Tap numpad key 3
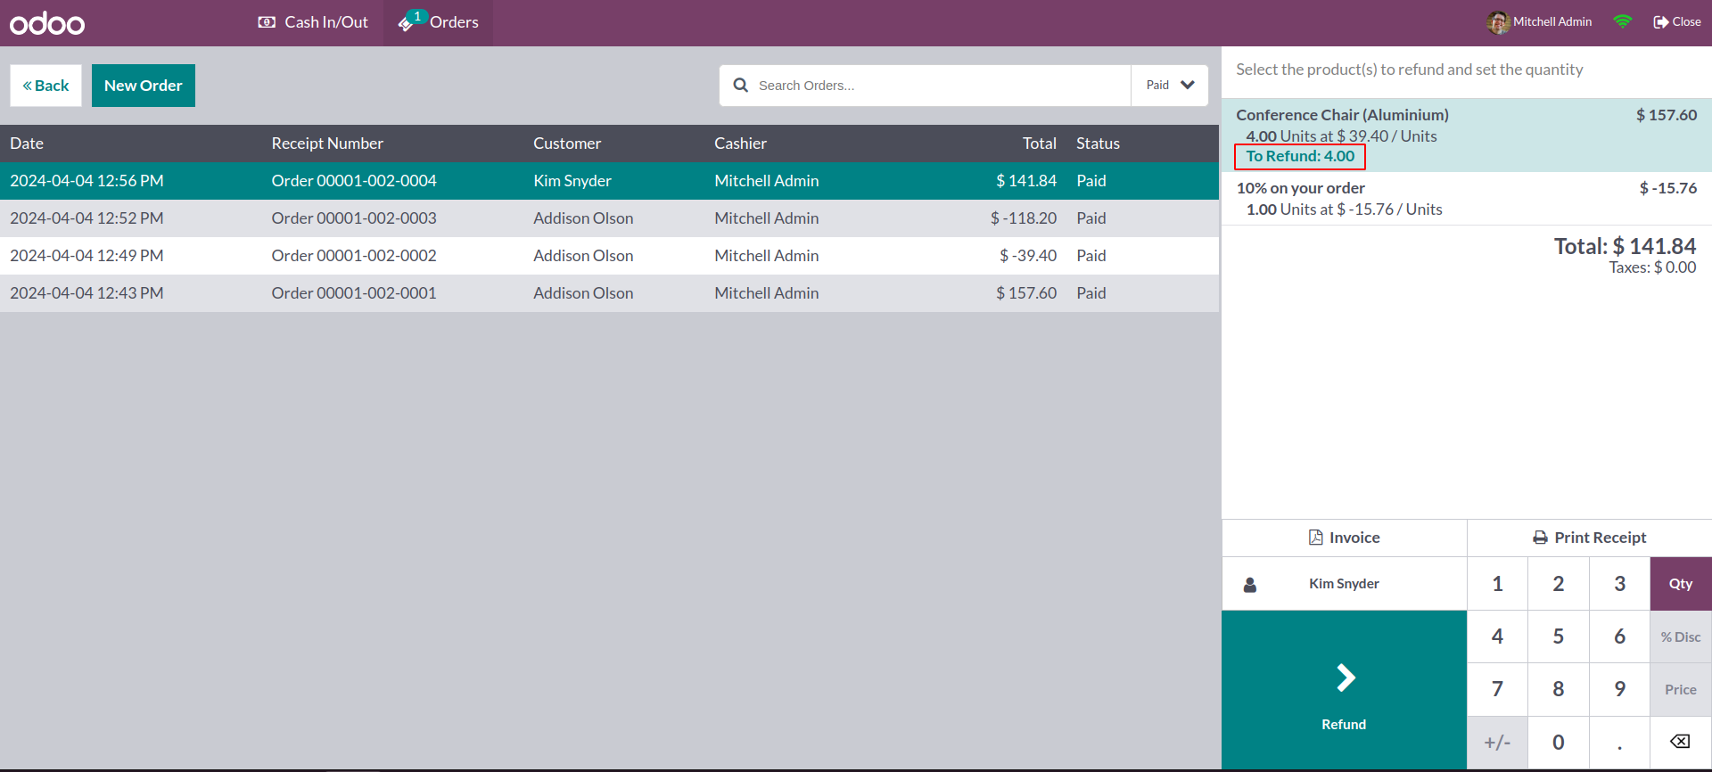The image size is (1712, 772). (x=1620, y=584)
